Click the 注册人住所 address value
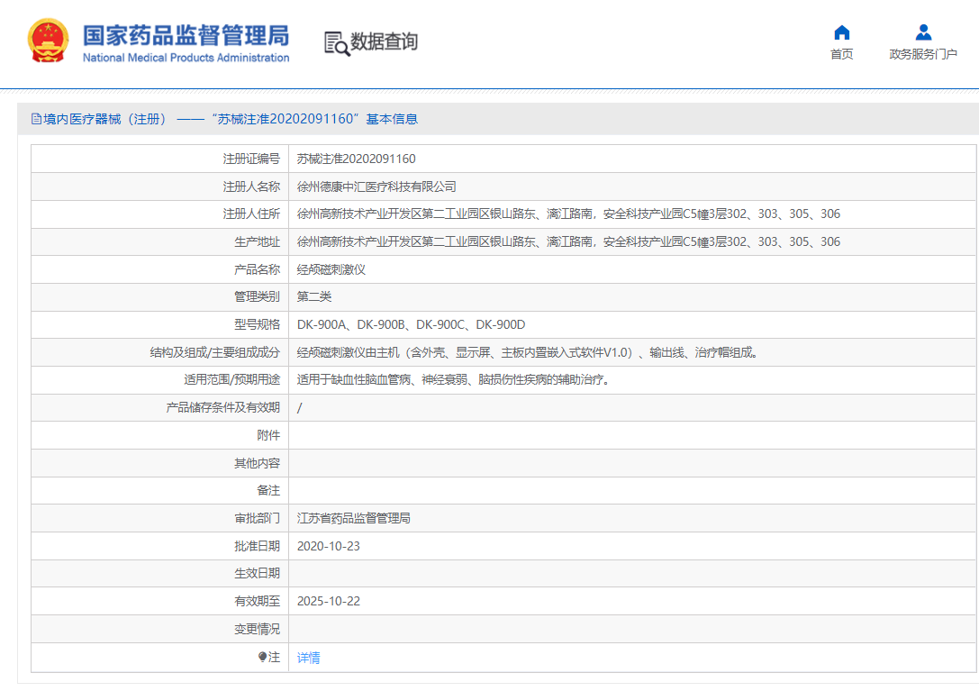The width and height of the screenshot is (979, 691). point(568,214)
